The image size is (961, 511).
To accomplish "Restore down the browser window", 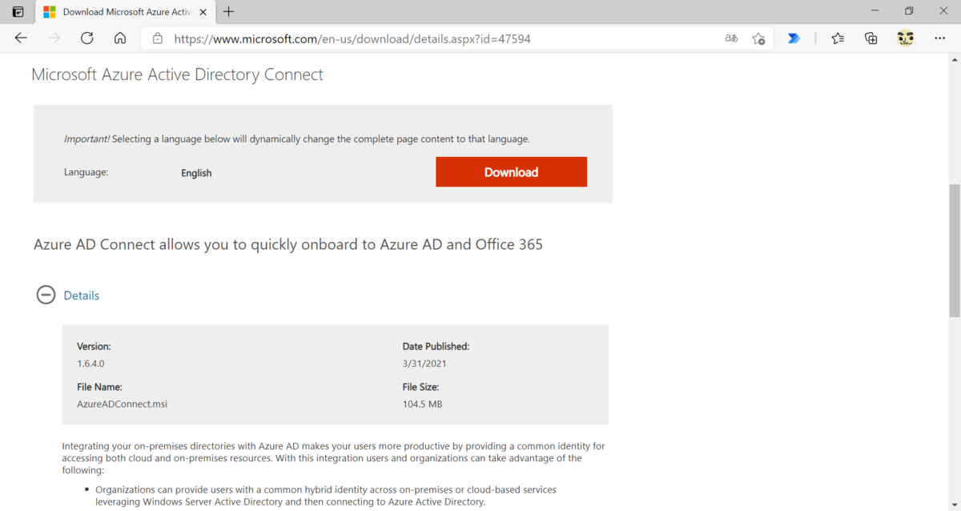I will [909, 11].
